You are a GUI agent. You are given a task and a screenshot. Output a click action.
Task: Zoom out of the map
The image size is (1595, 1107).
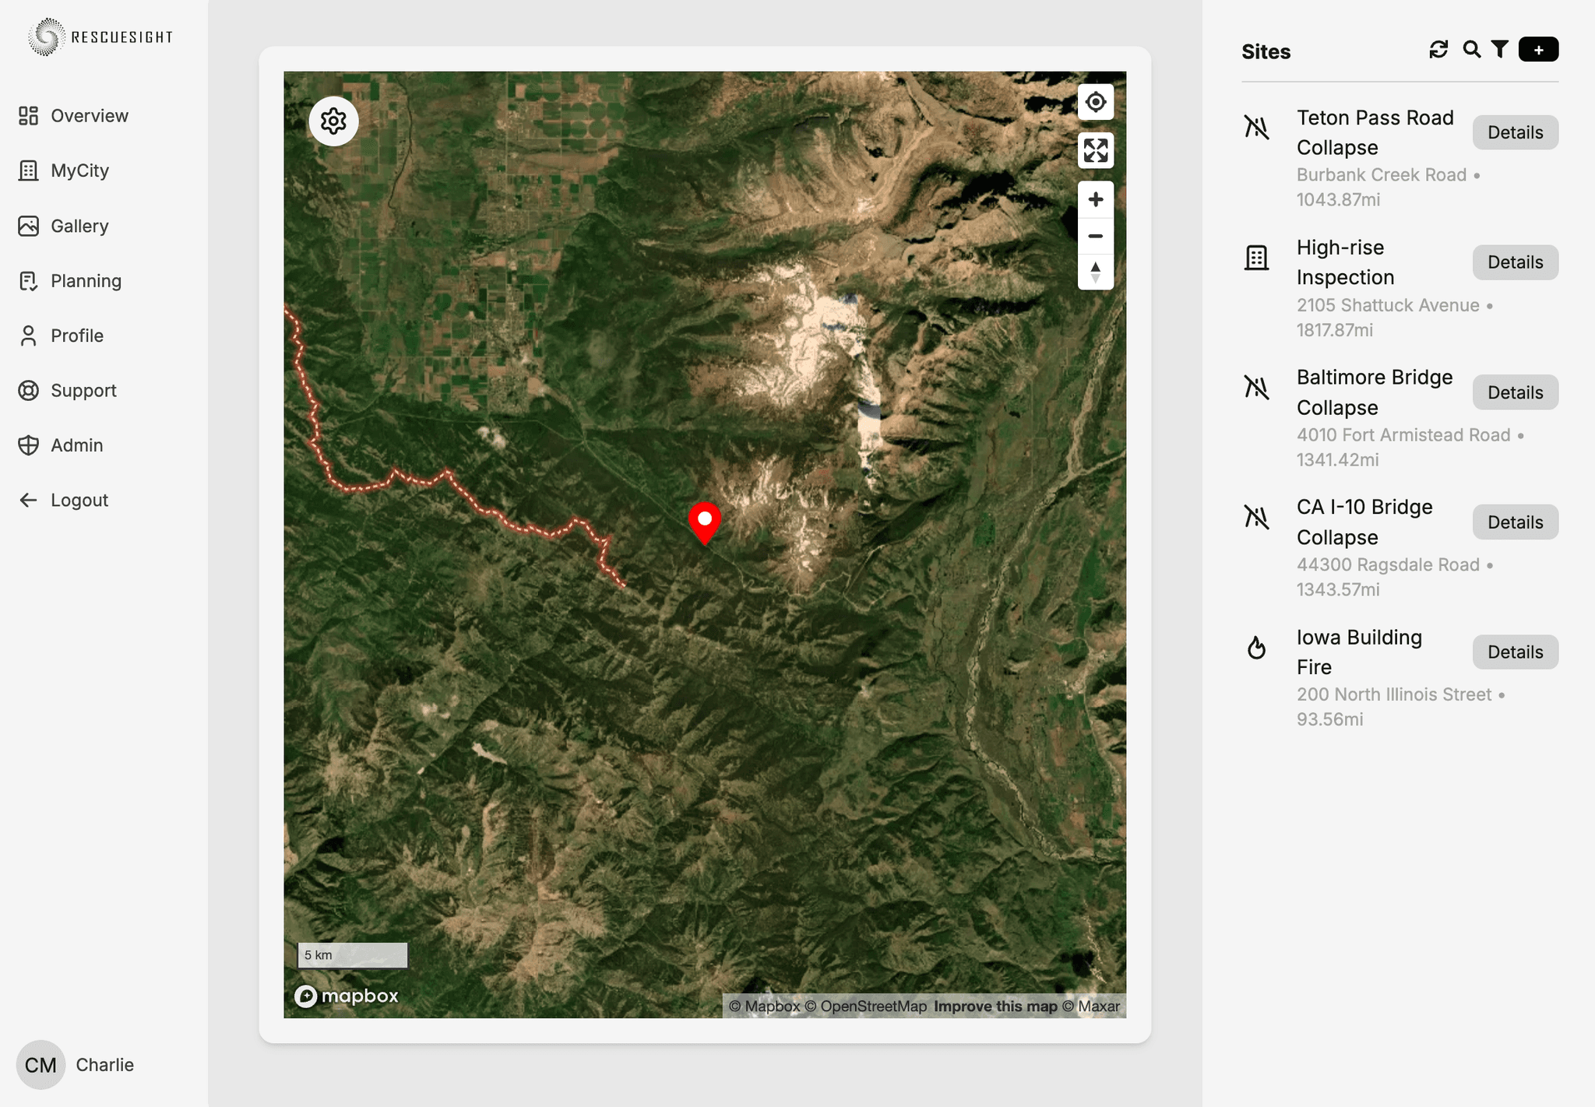coord(1095,236)
